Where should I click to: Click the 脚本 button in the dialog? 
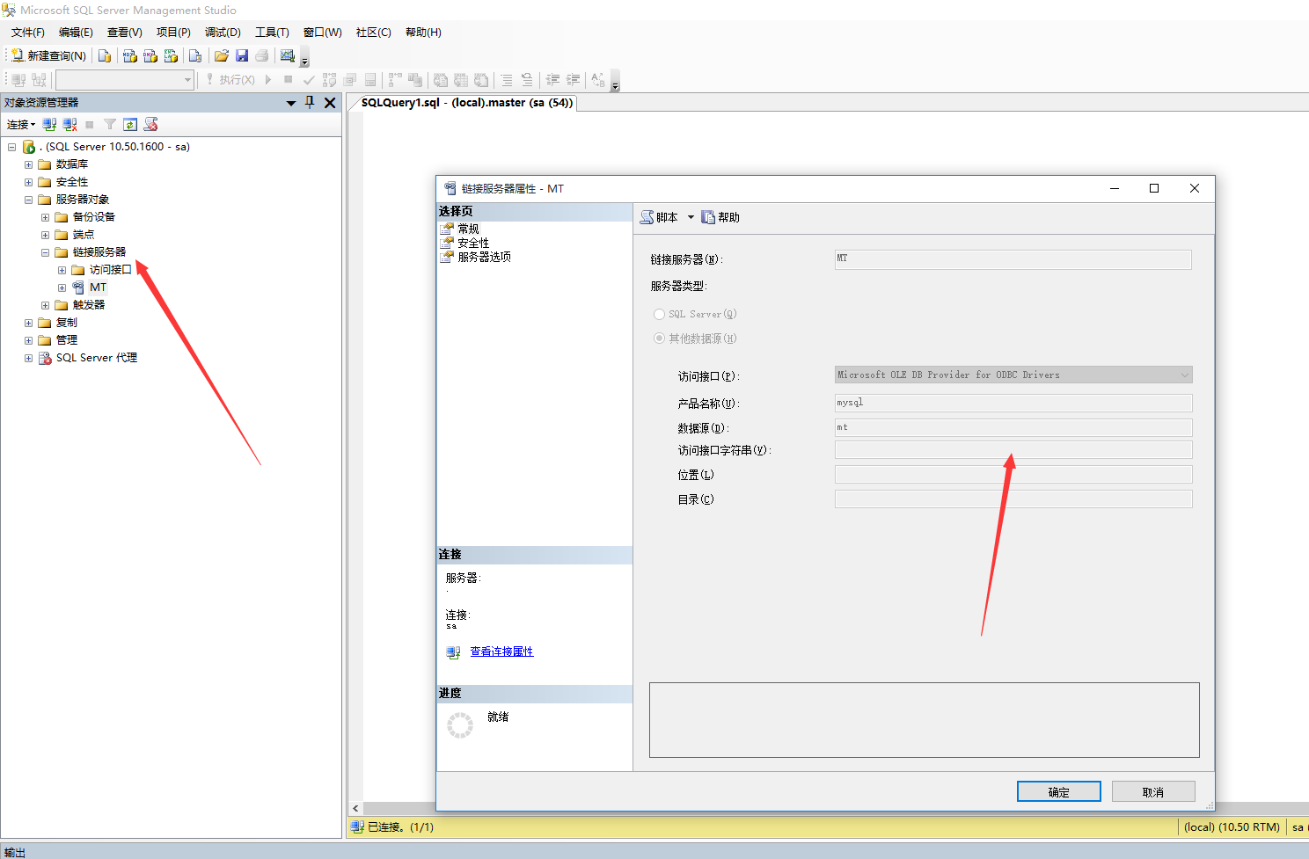(x=660, y=217)
